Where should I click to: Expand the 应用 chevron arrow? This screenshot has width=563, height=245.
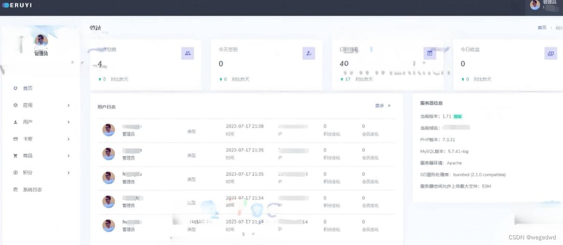coord(68,105)
